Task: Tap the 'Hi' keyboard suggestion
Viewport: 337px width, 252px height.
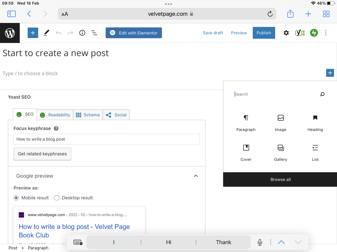Action: click(x=168, y=242)
